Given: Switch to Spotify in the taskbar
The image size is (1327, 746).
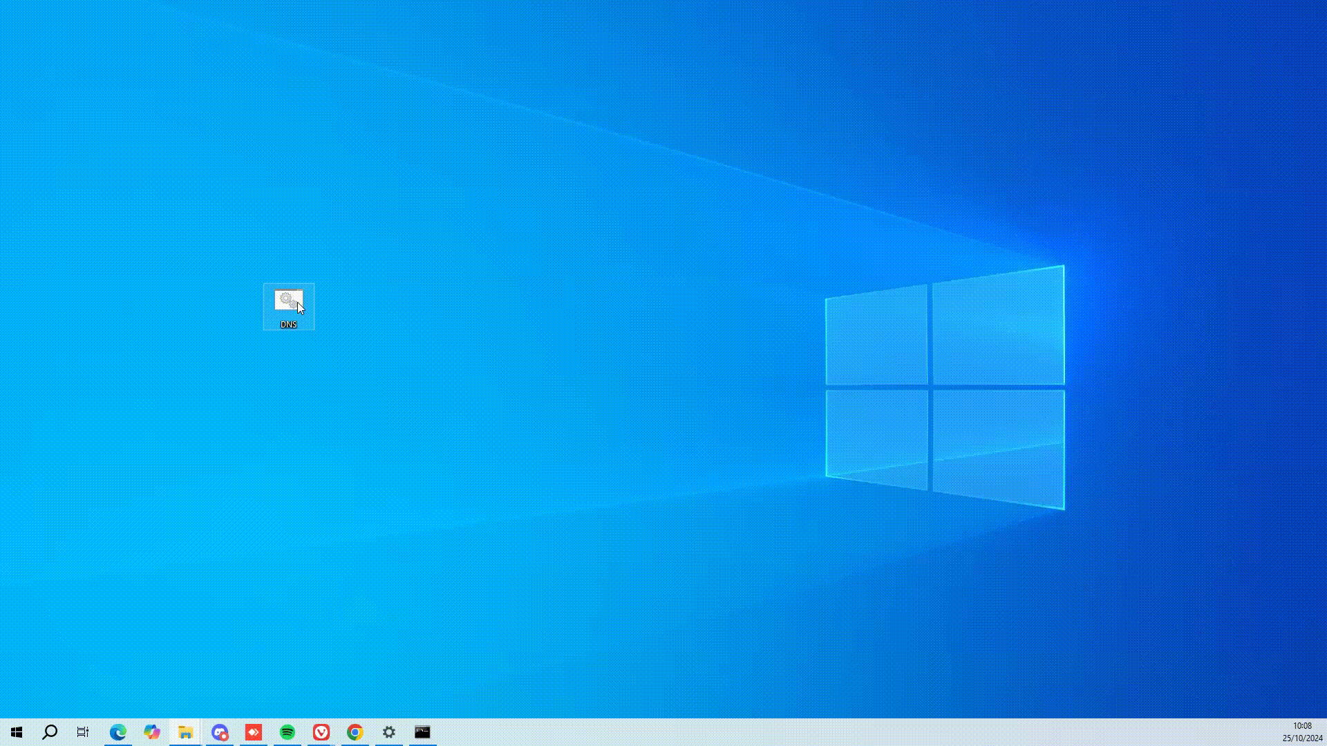Looking at the screenshot, I should point(288,732).
